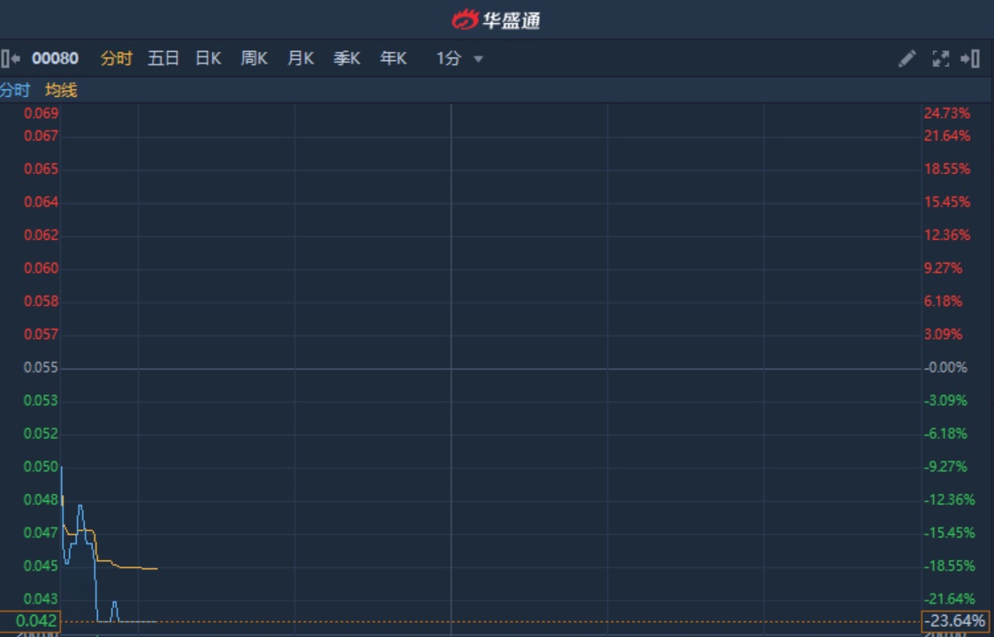The width and height of the screenshot is (994, 637).
Task: Click the 12.36% axis label
Action: point(947,235)
